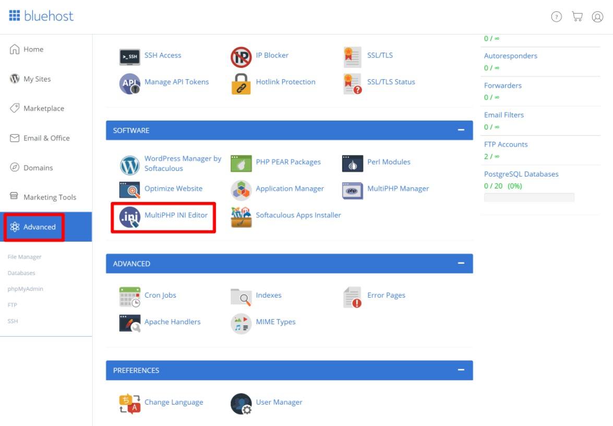Click the Softaculous Apps Installer text link
The height and width of the screenshot is (426, 613).
[298, 215]
